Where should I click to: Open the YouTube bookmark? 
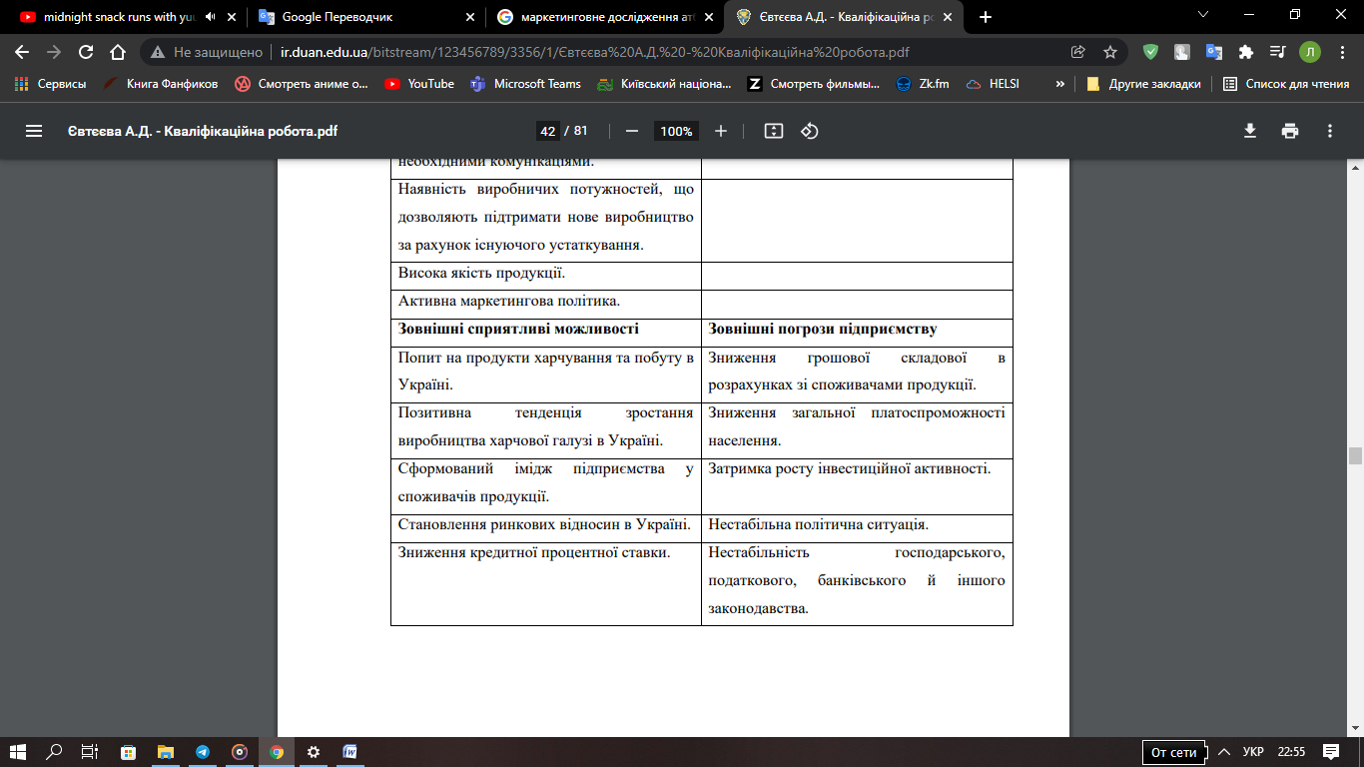[419, 84]
